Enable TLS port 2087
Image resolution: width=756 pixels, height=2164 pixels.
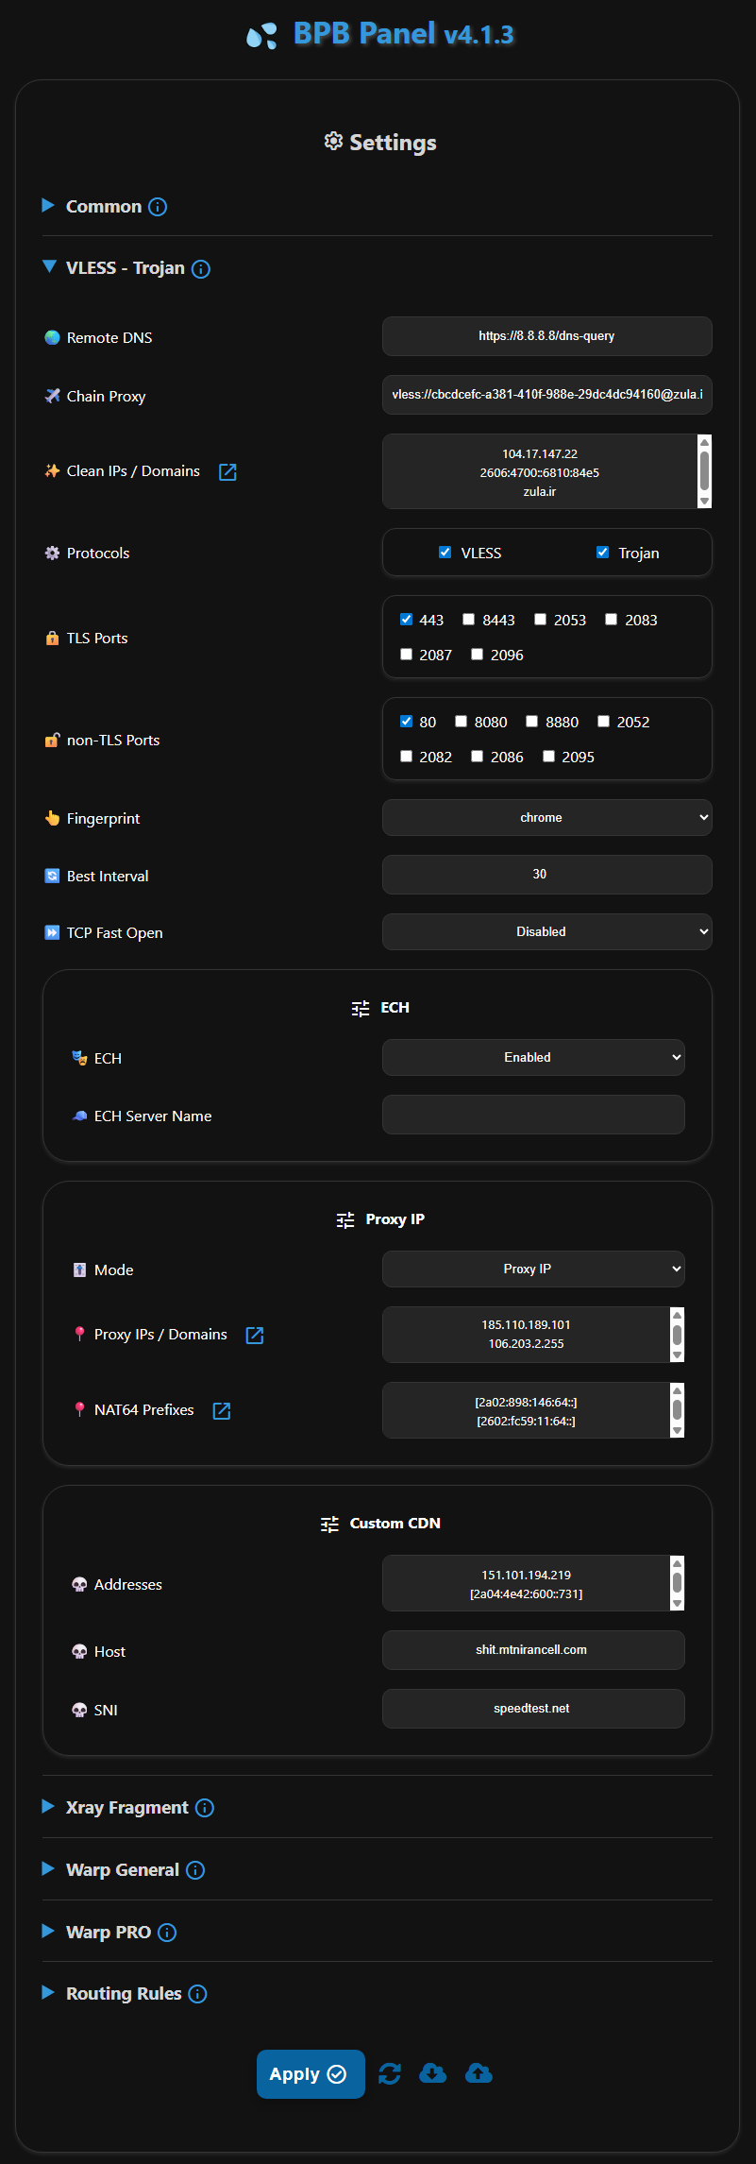(406, 655)
